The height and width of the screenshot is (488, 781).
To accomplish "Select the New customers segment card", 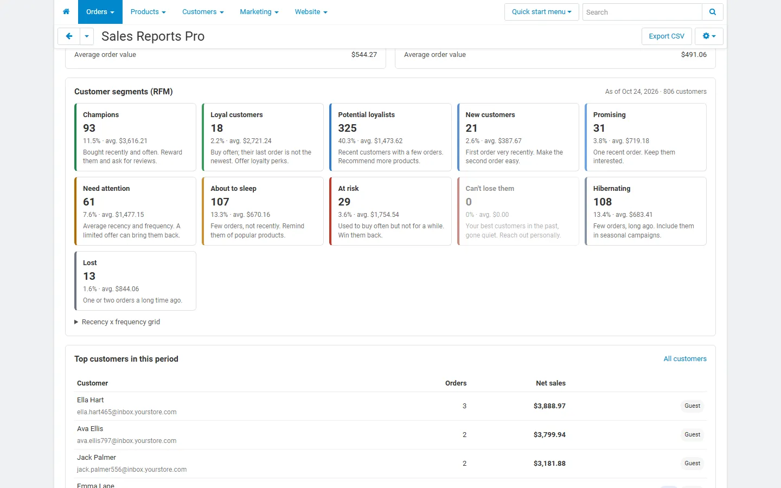I will [x=518, y=137].
